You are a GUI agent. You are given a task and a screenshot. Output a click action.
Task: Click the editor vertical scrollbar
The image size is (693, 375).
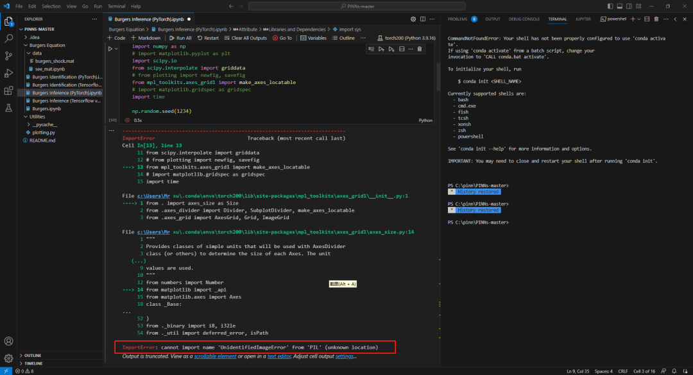(x=438, y=78)
